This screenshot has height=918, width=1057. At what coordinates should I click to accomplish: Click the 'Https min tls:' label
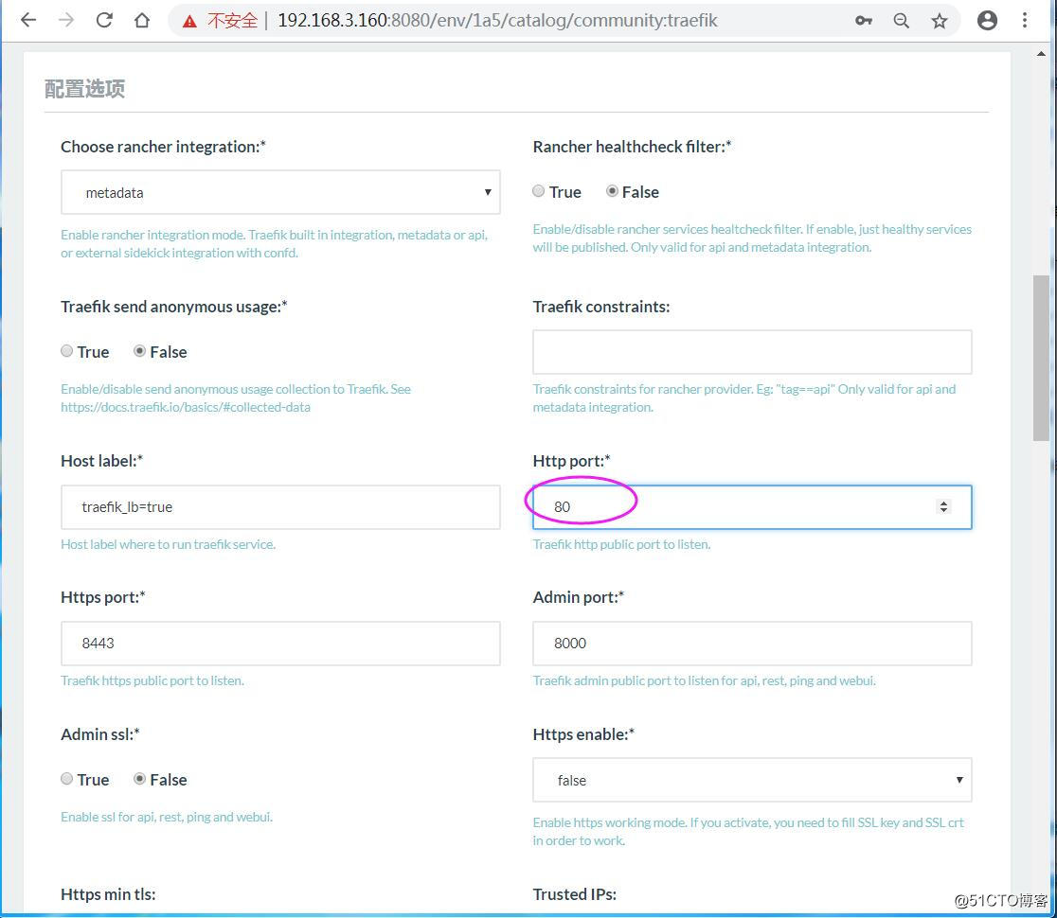108,893
